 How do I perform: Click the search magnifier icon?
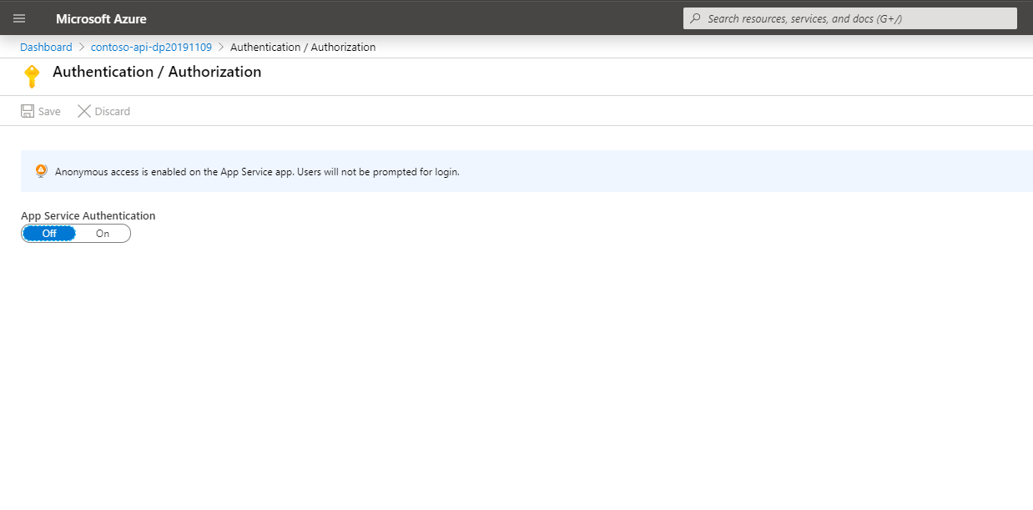point(695,18)
